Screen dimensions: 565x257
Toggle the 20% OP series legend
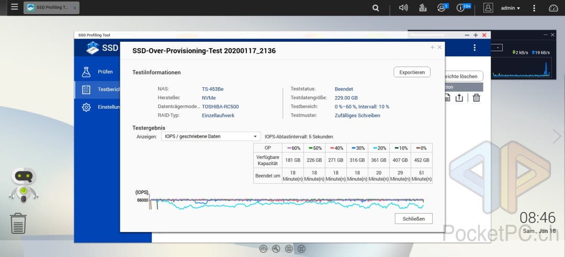tap(380, 148)
